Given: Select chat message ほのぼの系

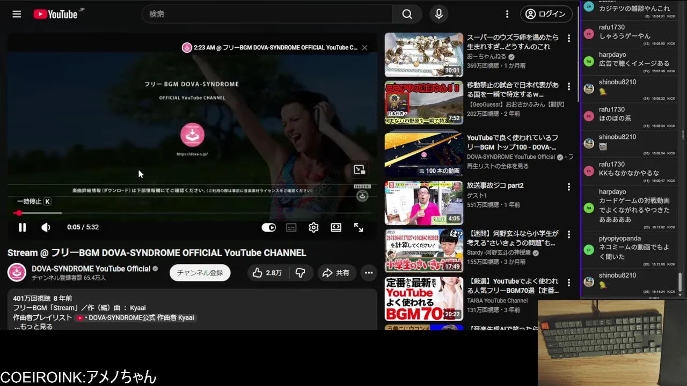Looking at the screenshot, I should [x=615, y=118].
